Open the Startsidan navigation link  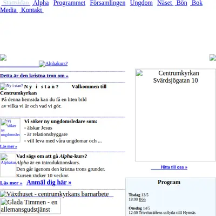16,3
